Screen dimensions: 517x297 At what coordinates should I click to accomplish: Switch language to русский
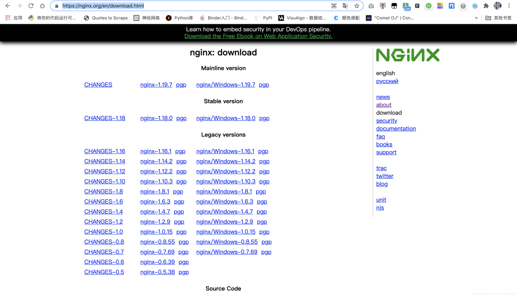(387, 81)
